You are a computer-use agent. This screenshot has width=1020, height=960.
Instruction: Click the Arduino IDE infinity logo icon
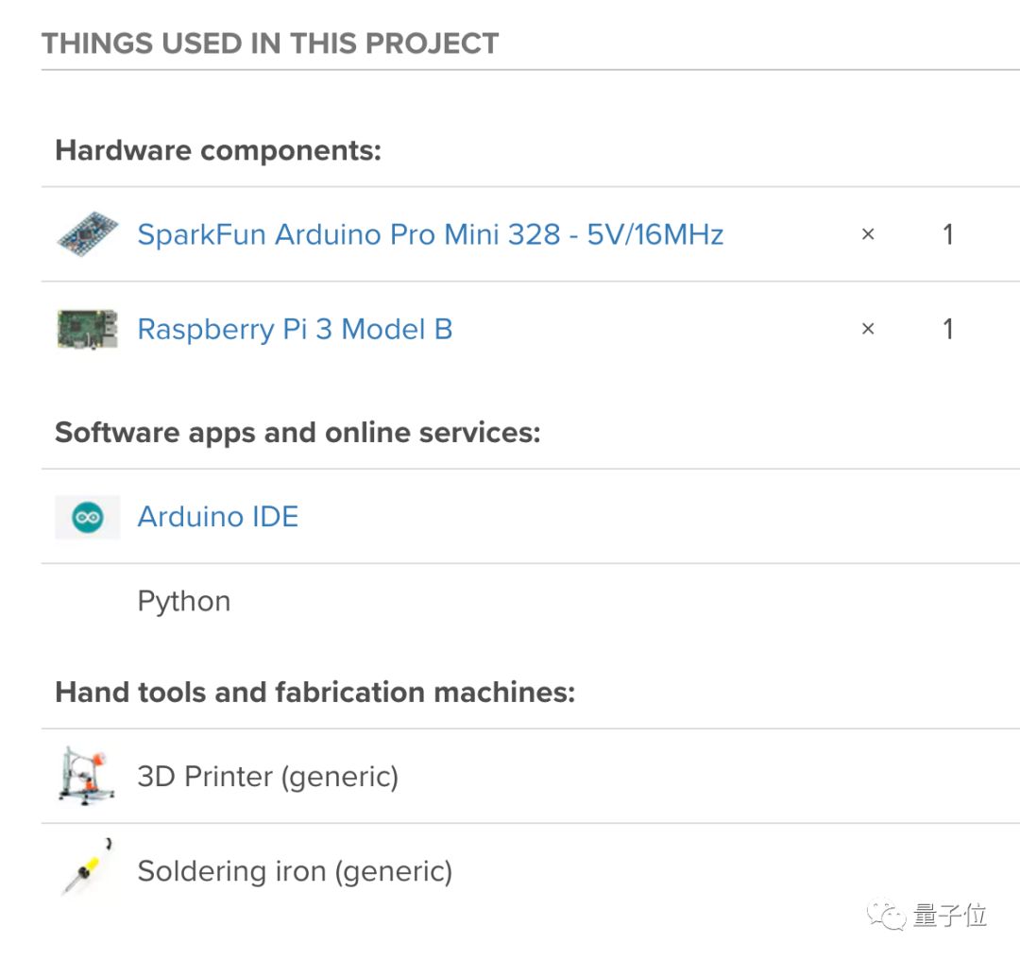tap(88, 518)
